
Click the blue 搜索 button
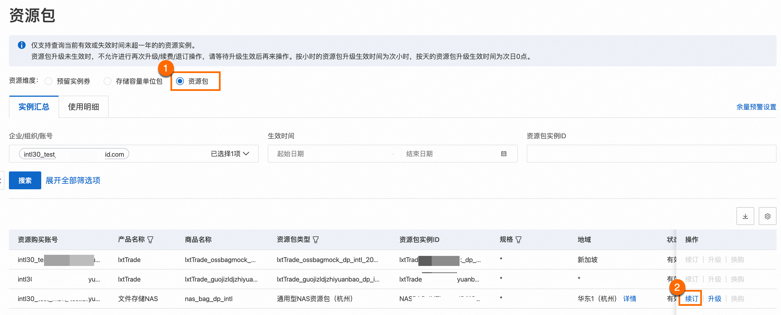pos(25,181)
